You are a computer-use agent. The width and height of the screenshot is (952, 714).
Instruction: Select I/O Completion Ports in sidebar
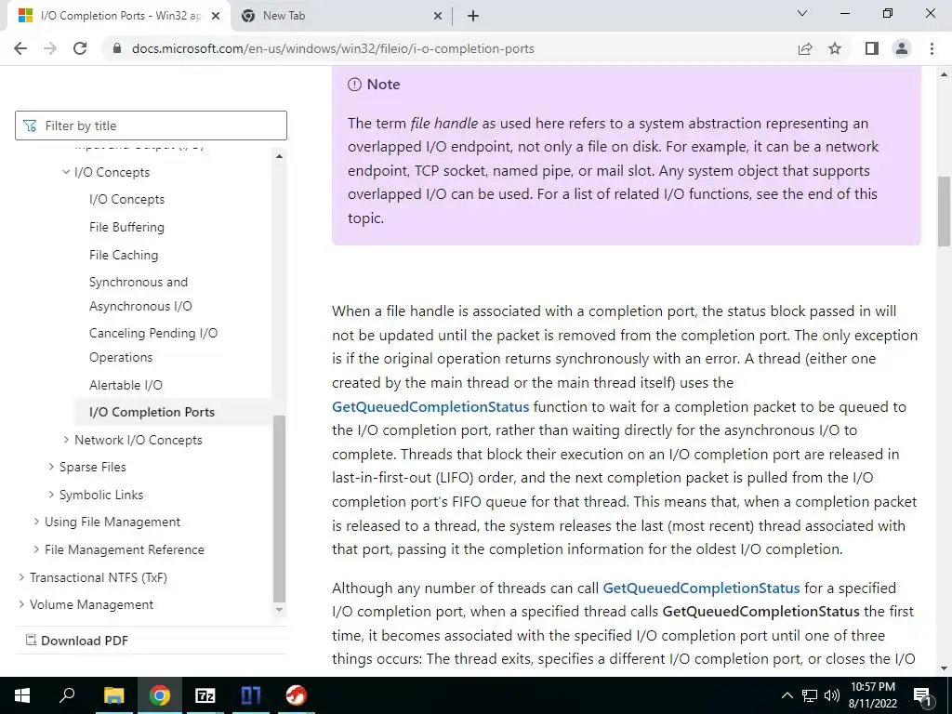(152, 412)
